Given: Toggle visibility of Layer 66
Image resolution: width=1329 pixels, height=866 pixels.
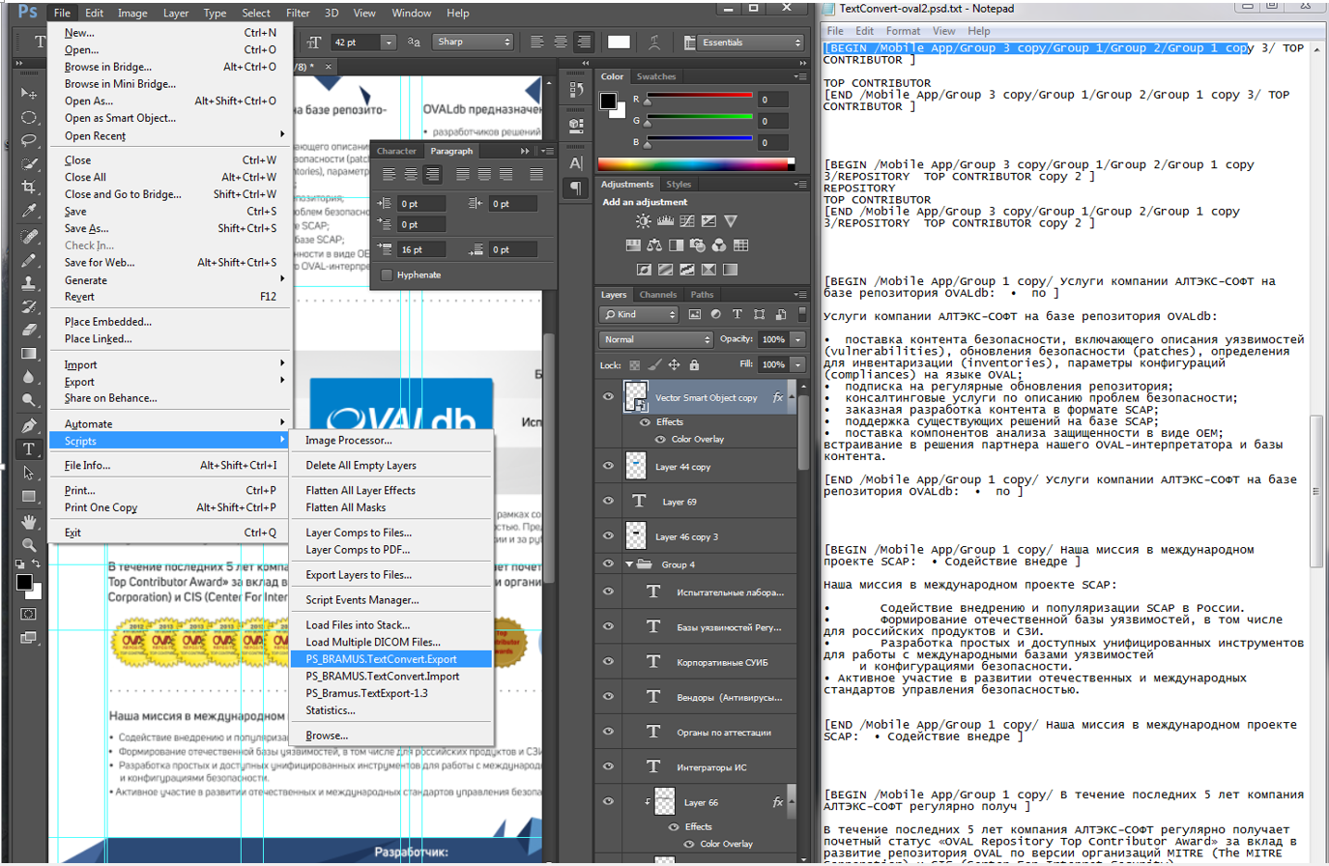Looking at the screenshot, I should click(608, 801).
